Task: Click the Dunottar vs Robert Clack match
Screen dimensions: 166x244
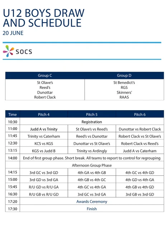Action: pos(140,129)
